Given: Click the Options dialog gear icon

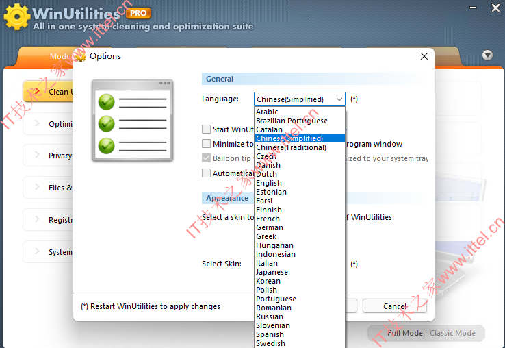Looking at the screenshot, I should pyautogui.click(x=81, y=56).
